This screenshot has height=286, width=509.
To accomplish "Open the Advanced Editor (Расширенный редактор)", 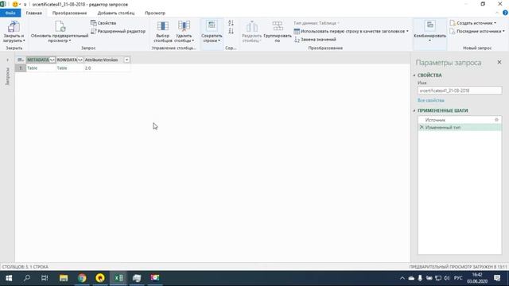I will pyautogui.click(x=119, y=31).
